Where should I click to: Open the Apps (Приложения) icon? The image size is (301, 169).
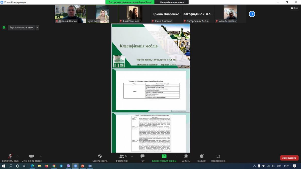[218, 156]
